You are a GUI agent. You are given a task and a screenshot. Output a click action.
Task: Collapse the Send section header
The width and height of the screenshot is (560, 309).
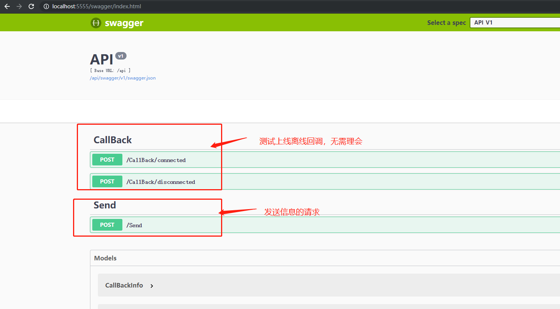[105, 205]
